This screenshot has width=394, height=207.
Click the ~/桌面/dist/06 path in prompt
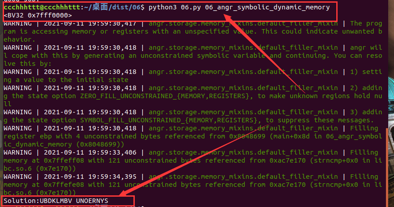tap(112, 7)
